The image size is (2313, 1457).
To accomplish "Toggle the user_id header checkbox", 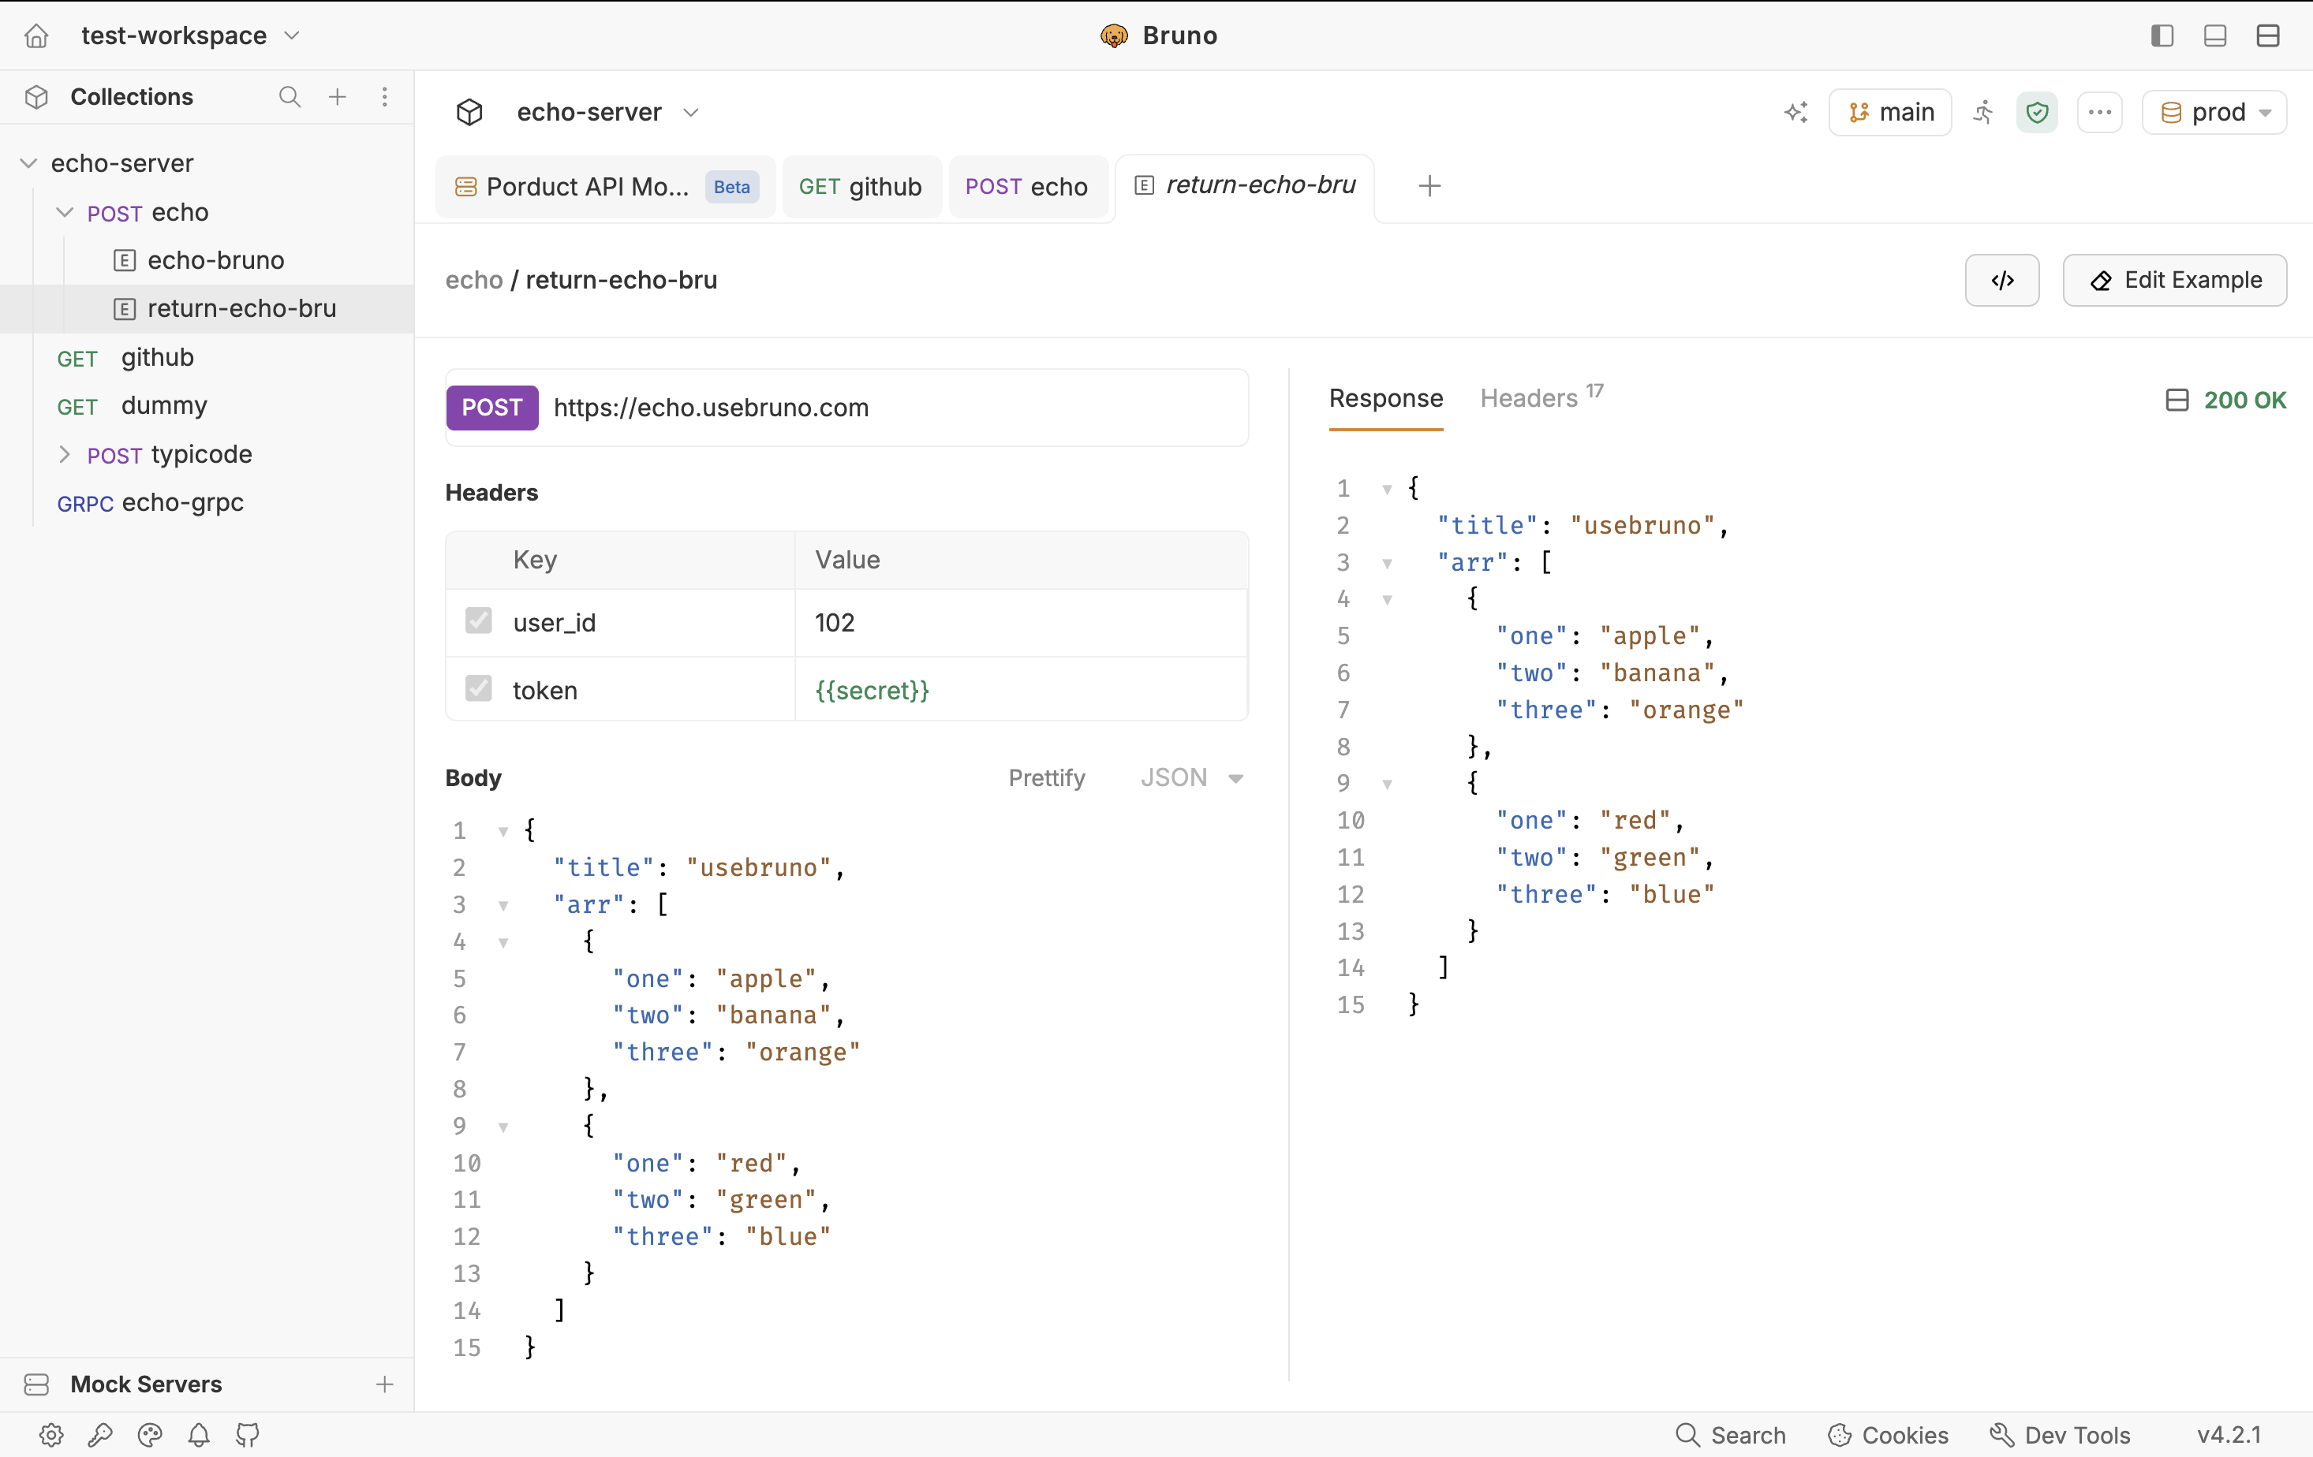I will 478,621.
